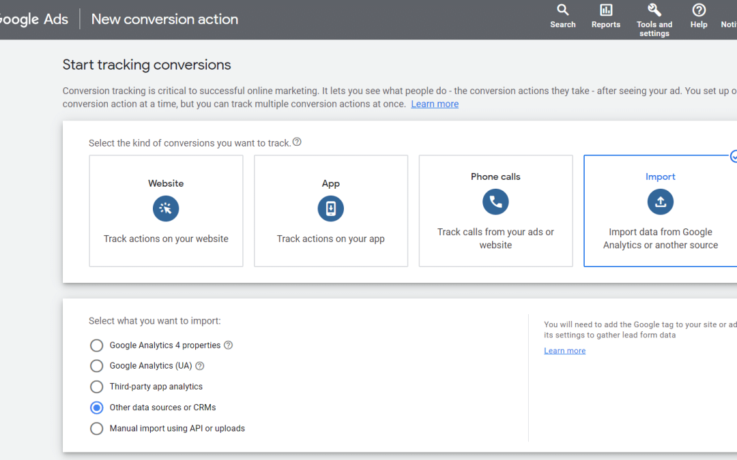Select the Website conversion card title
737x460 pixels.
pos(166,183)
